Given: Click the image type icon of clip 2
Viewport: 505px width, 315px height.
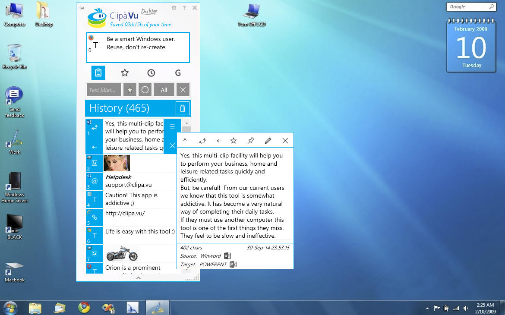Looking at the screenshot, I should 95,163.
